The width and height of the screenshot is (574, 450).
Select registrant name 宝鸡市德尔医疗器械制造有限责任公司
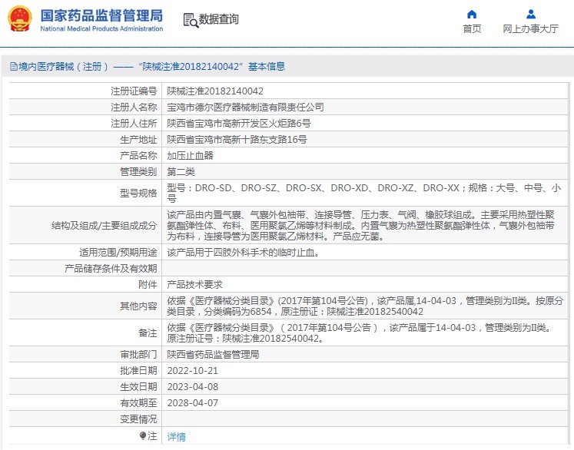[246, 108]
